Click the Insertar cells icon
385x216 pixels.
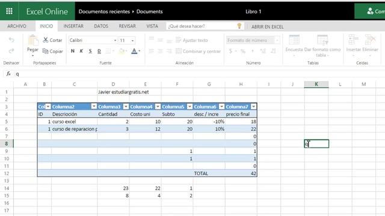click(x=353, y=40)
